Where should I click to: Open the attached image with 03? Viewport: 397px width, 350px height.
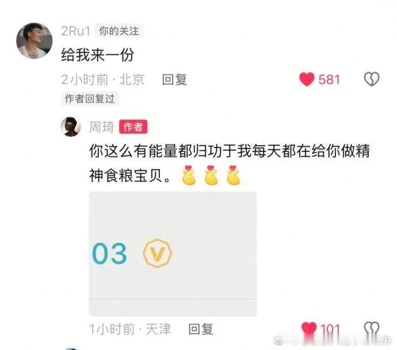click(173, 254)
